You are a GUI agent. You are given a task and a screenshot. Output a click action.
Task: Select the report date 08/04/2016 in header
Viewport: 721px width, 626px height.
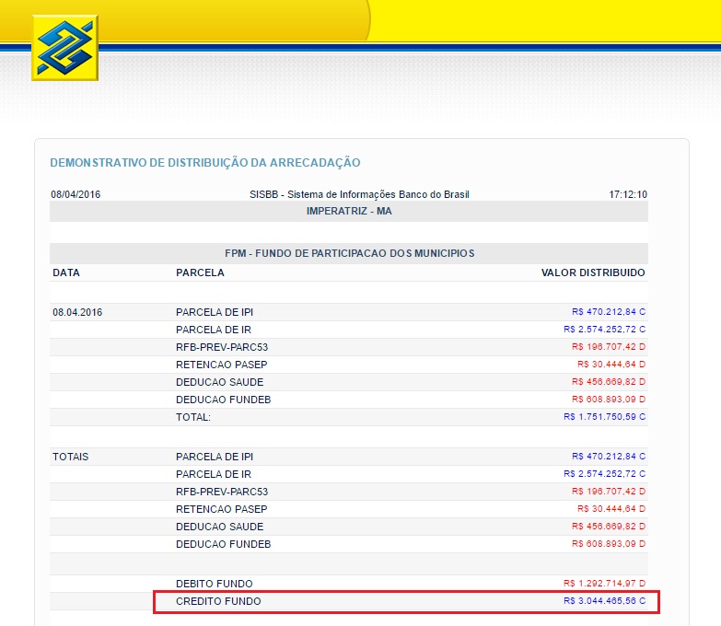coord(76,194)
